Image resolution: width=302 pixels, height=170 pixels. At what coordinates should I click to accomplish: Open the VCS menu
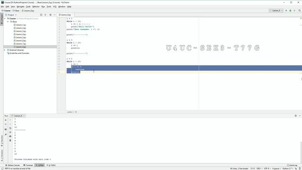[x=55, y=7]
